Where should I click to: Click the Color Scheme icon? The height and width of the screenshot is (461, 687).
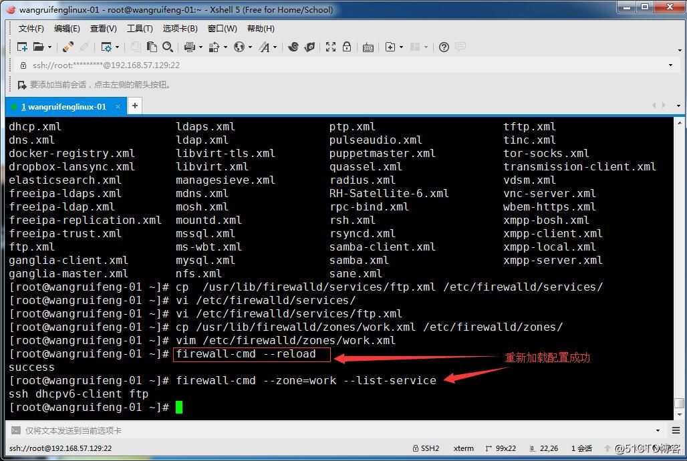[215, 47]
